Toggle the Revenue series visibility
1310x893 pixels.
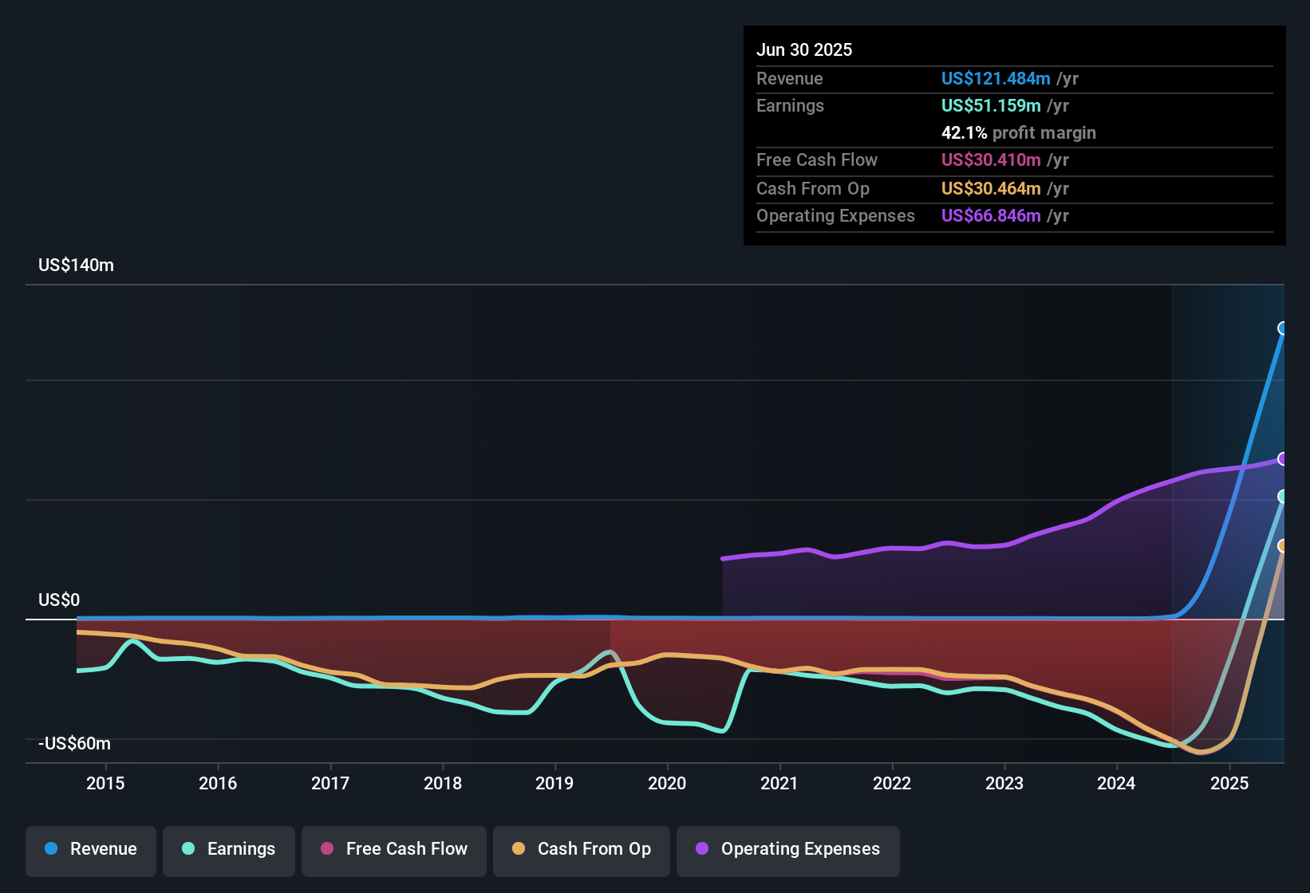[x=90, y=849]
